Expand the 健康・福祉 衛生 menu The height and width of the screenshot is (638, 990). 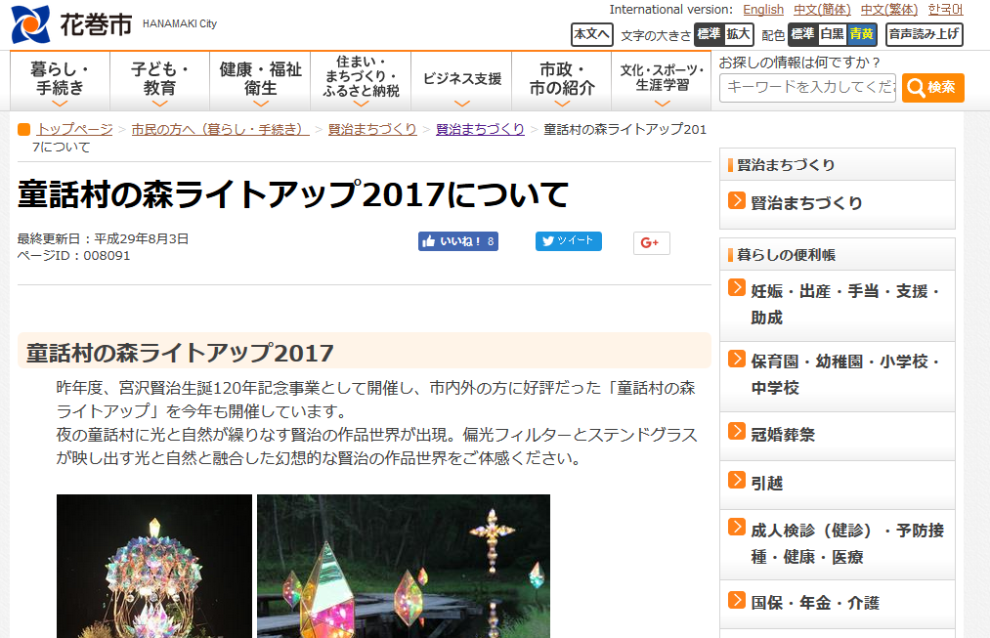tap(260, 81)
